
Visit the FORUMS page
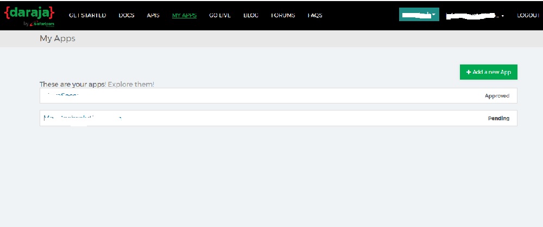point(283,16)
